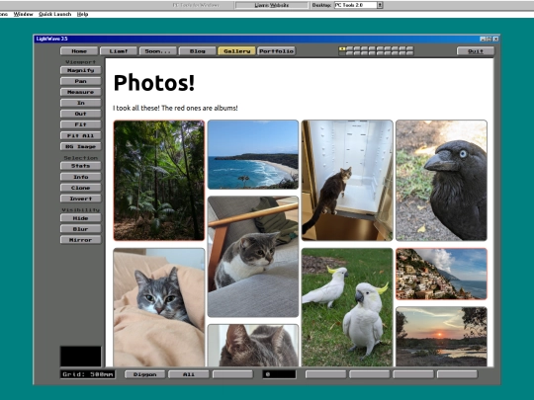
Task: Click the Clone button
Action: (81, 188)
